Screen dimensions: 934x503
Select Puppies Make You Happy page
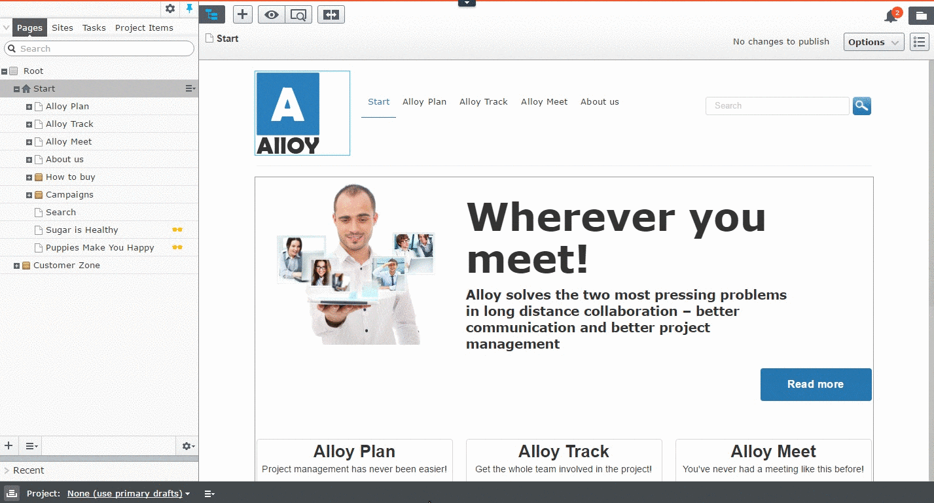pos(99,248)
